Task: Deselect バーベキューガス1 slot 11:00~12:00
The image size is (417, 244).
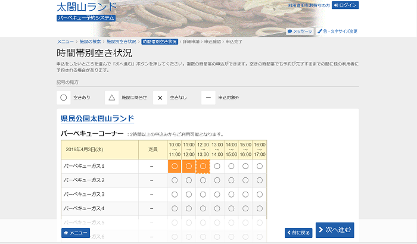Action: pos(189,167)
